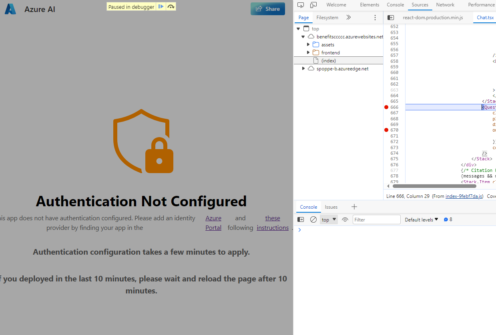Activate the inspect element picker icon
The width and height of the screenshot is (496, 335).
(x=301, y=5)
